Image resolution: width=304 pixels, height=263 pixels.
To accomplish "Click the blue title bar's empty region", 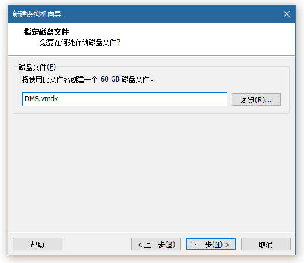I will (x=170, y=14).
